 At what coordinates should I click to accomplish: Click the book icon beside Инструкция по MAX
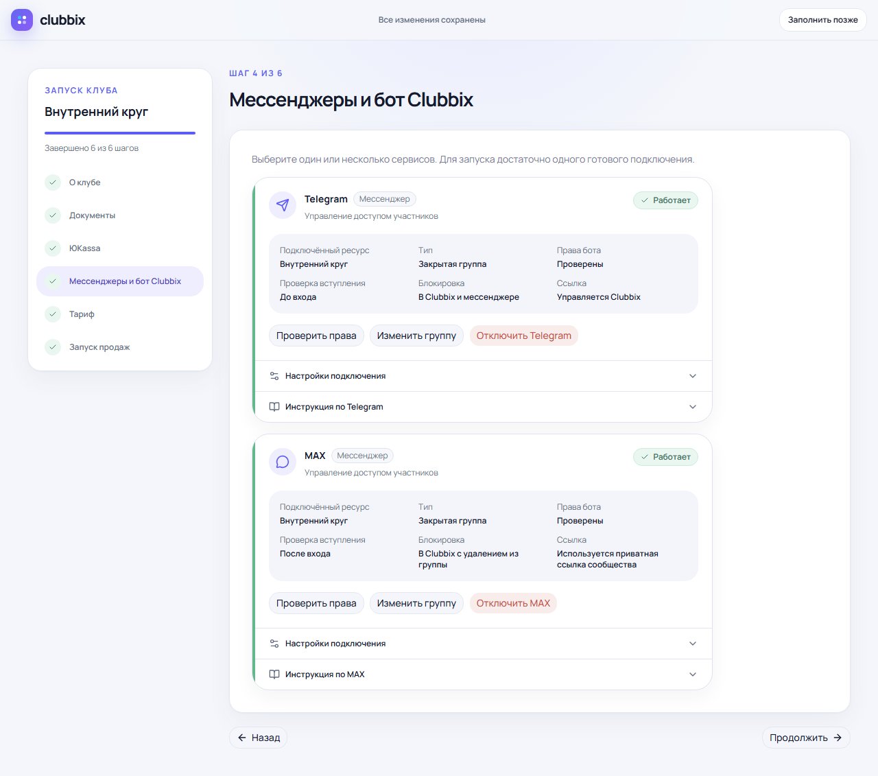[274, 674]
